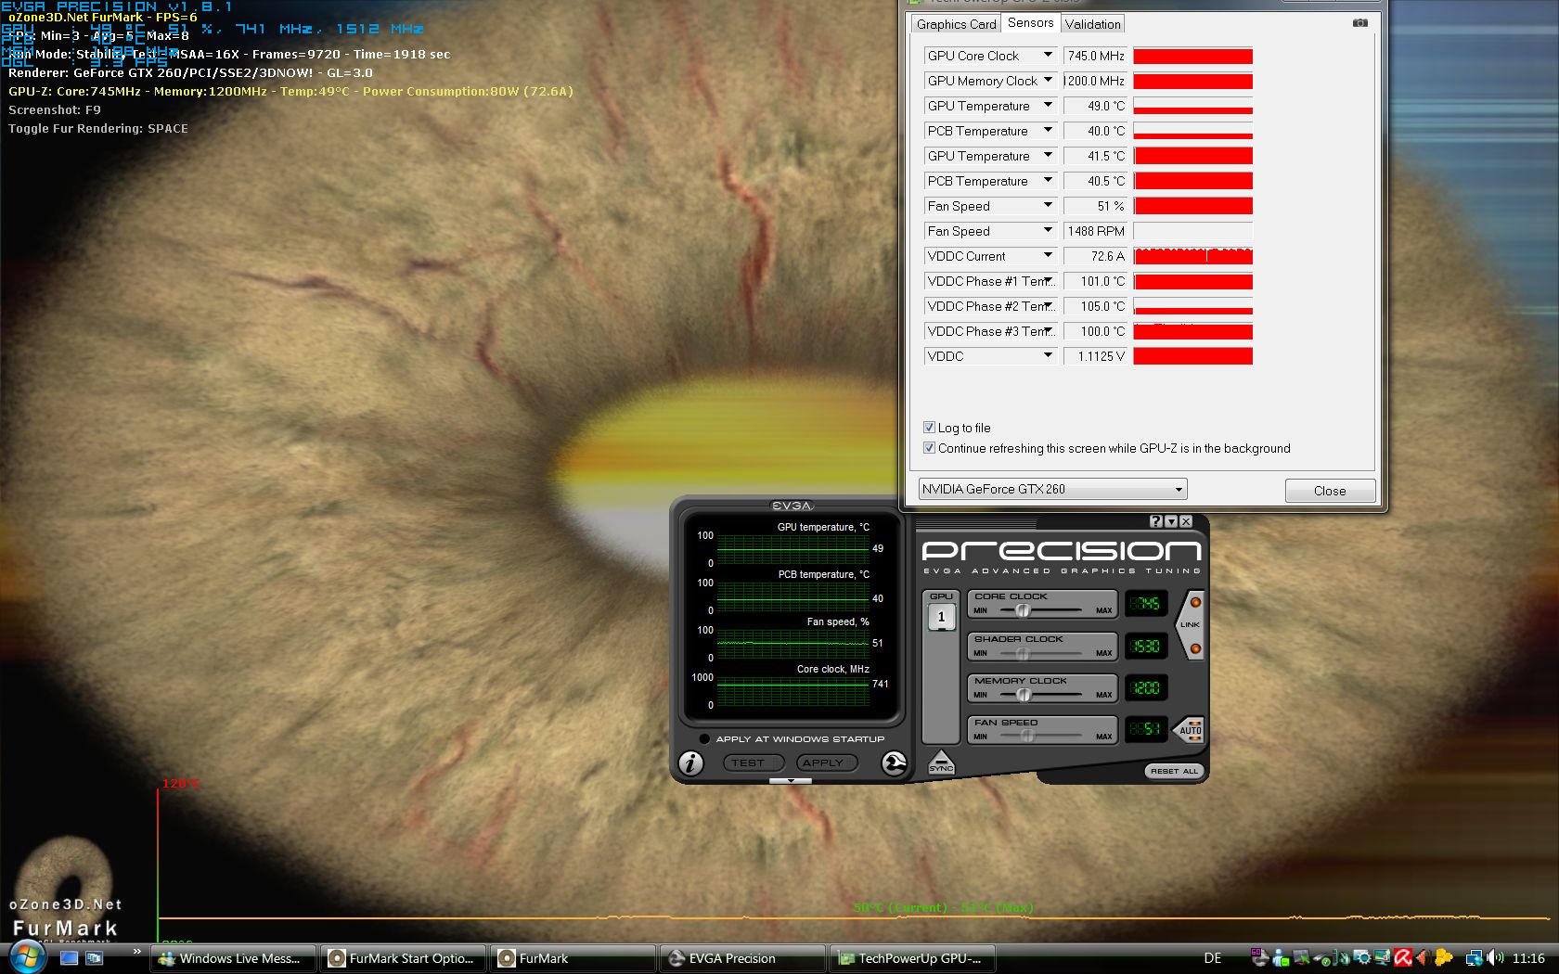Open EVGA Precision settings wrench icon
Screen dimensions: 1559x974
[x=894, y=763]
